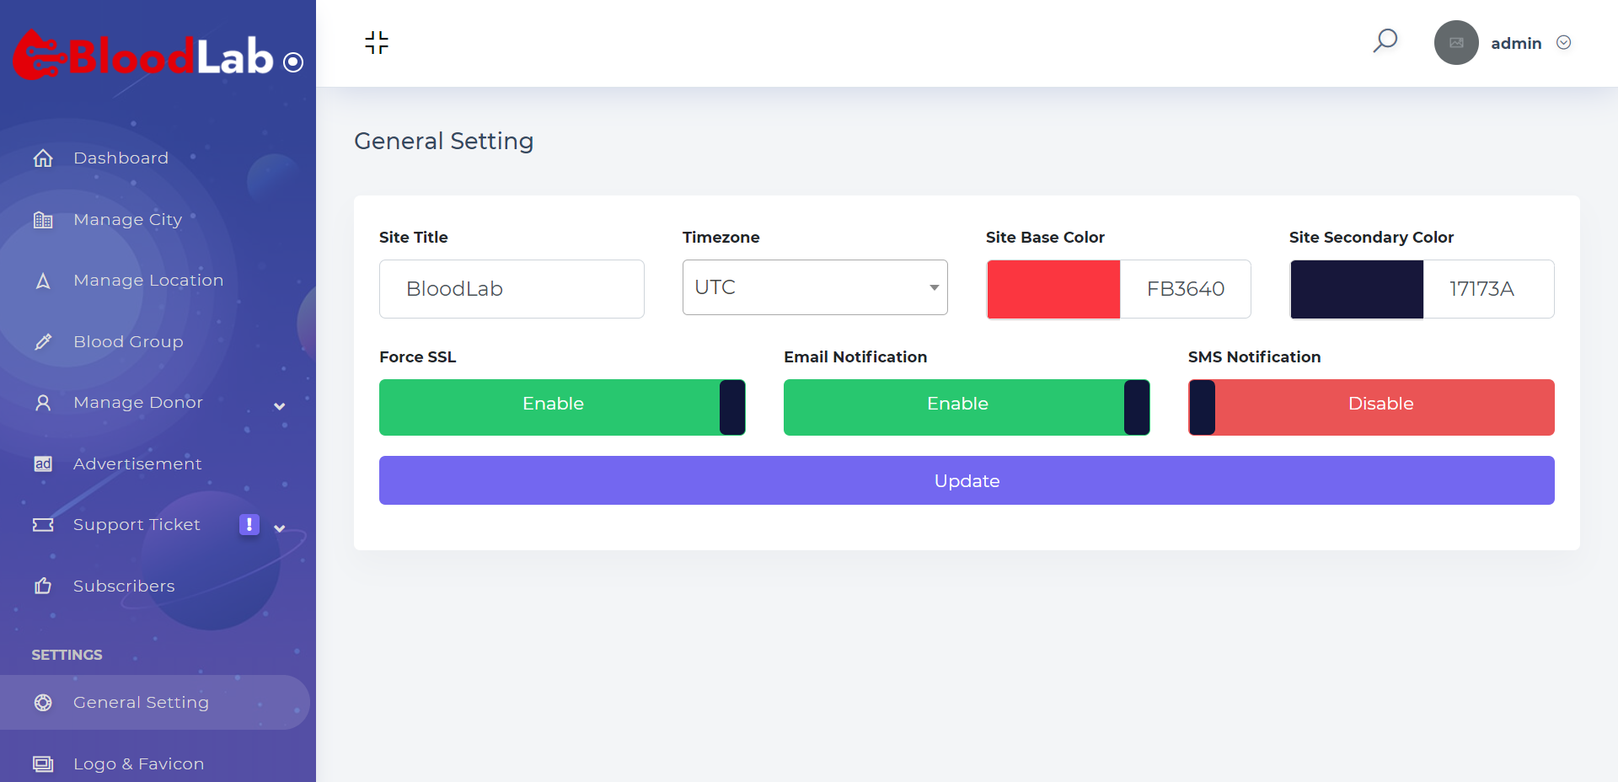This screenshot has height=782, width=1618.
Task: Toggle the Email Notification switch
Action: [967, 407]
